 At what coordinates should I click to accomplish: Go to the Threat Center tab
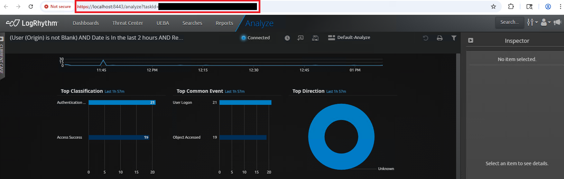[128, 23]
